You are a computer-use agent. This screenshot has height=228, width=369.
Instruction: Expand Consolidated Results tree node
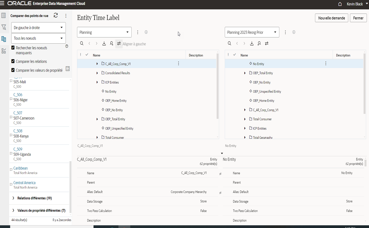coord(97,73)
